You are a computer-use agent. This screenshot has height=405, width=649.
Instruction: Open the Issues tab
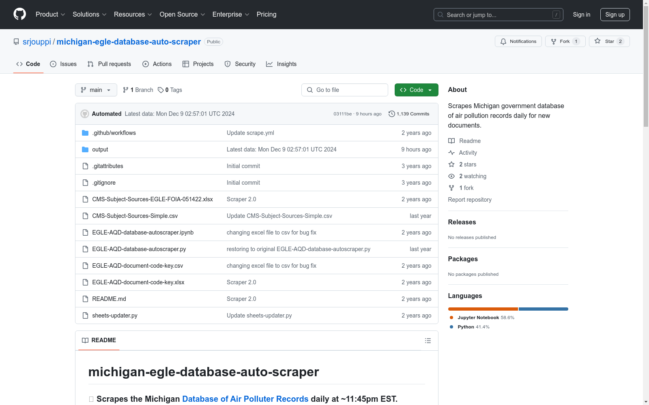[63, 64]
